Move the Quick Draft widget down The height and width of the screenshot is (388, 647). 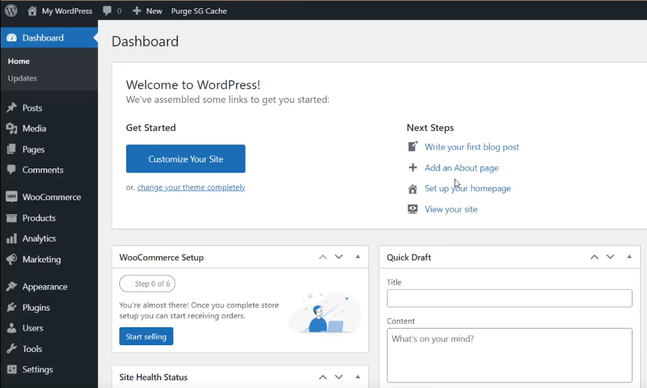tap(610, 257)
